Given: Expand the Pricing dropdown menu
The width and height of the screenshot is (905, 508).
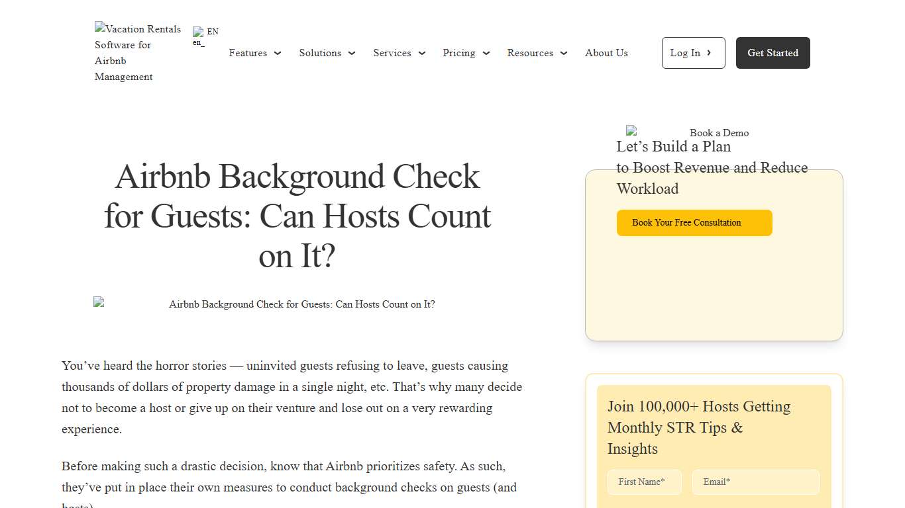Looking at the screenshot, I should [x=466, y=53].
